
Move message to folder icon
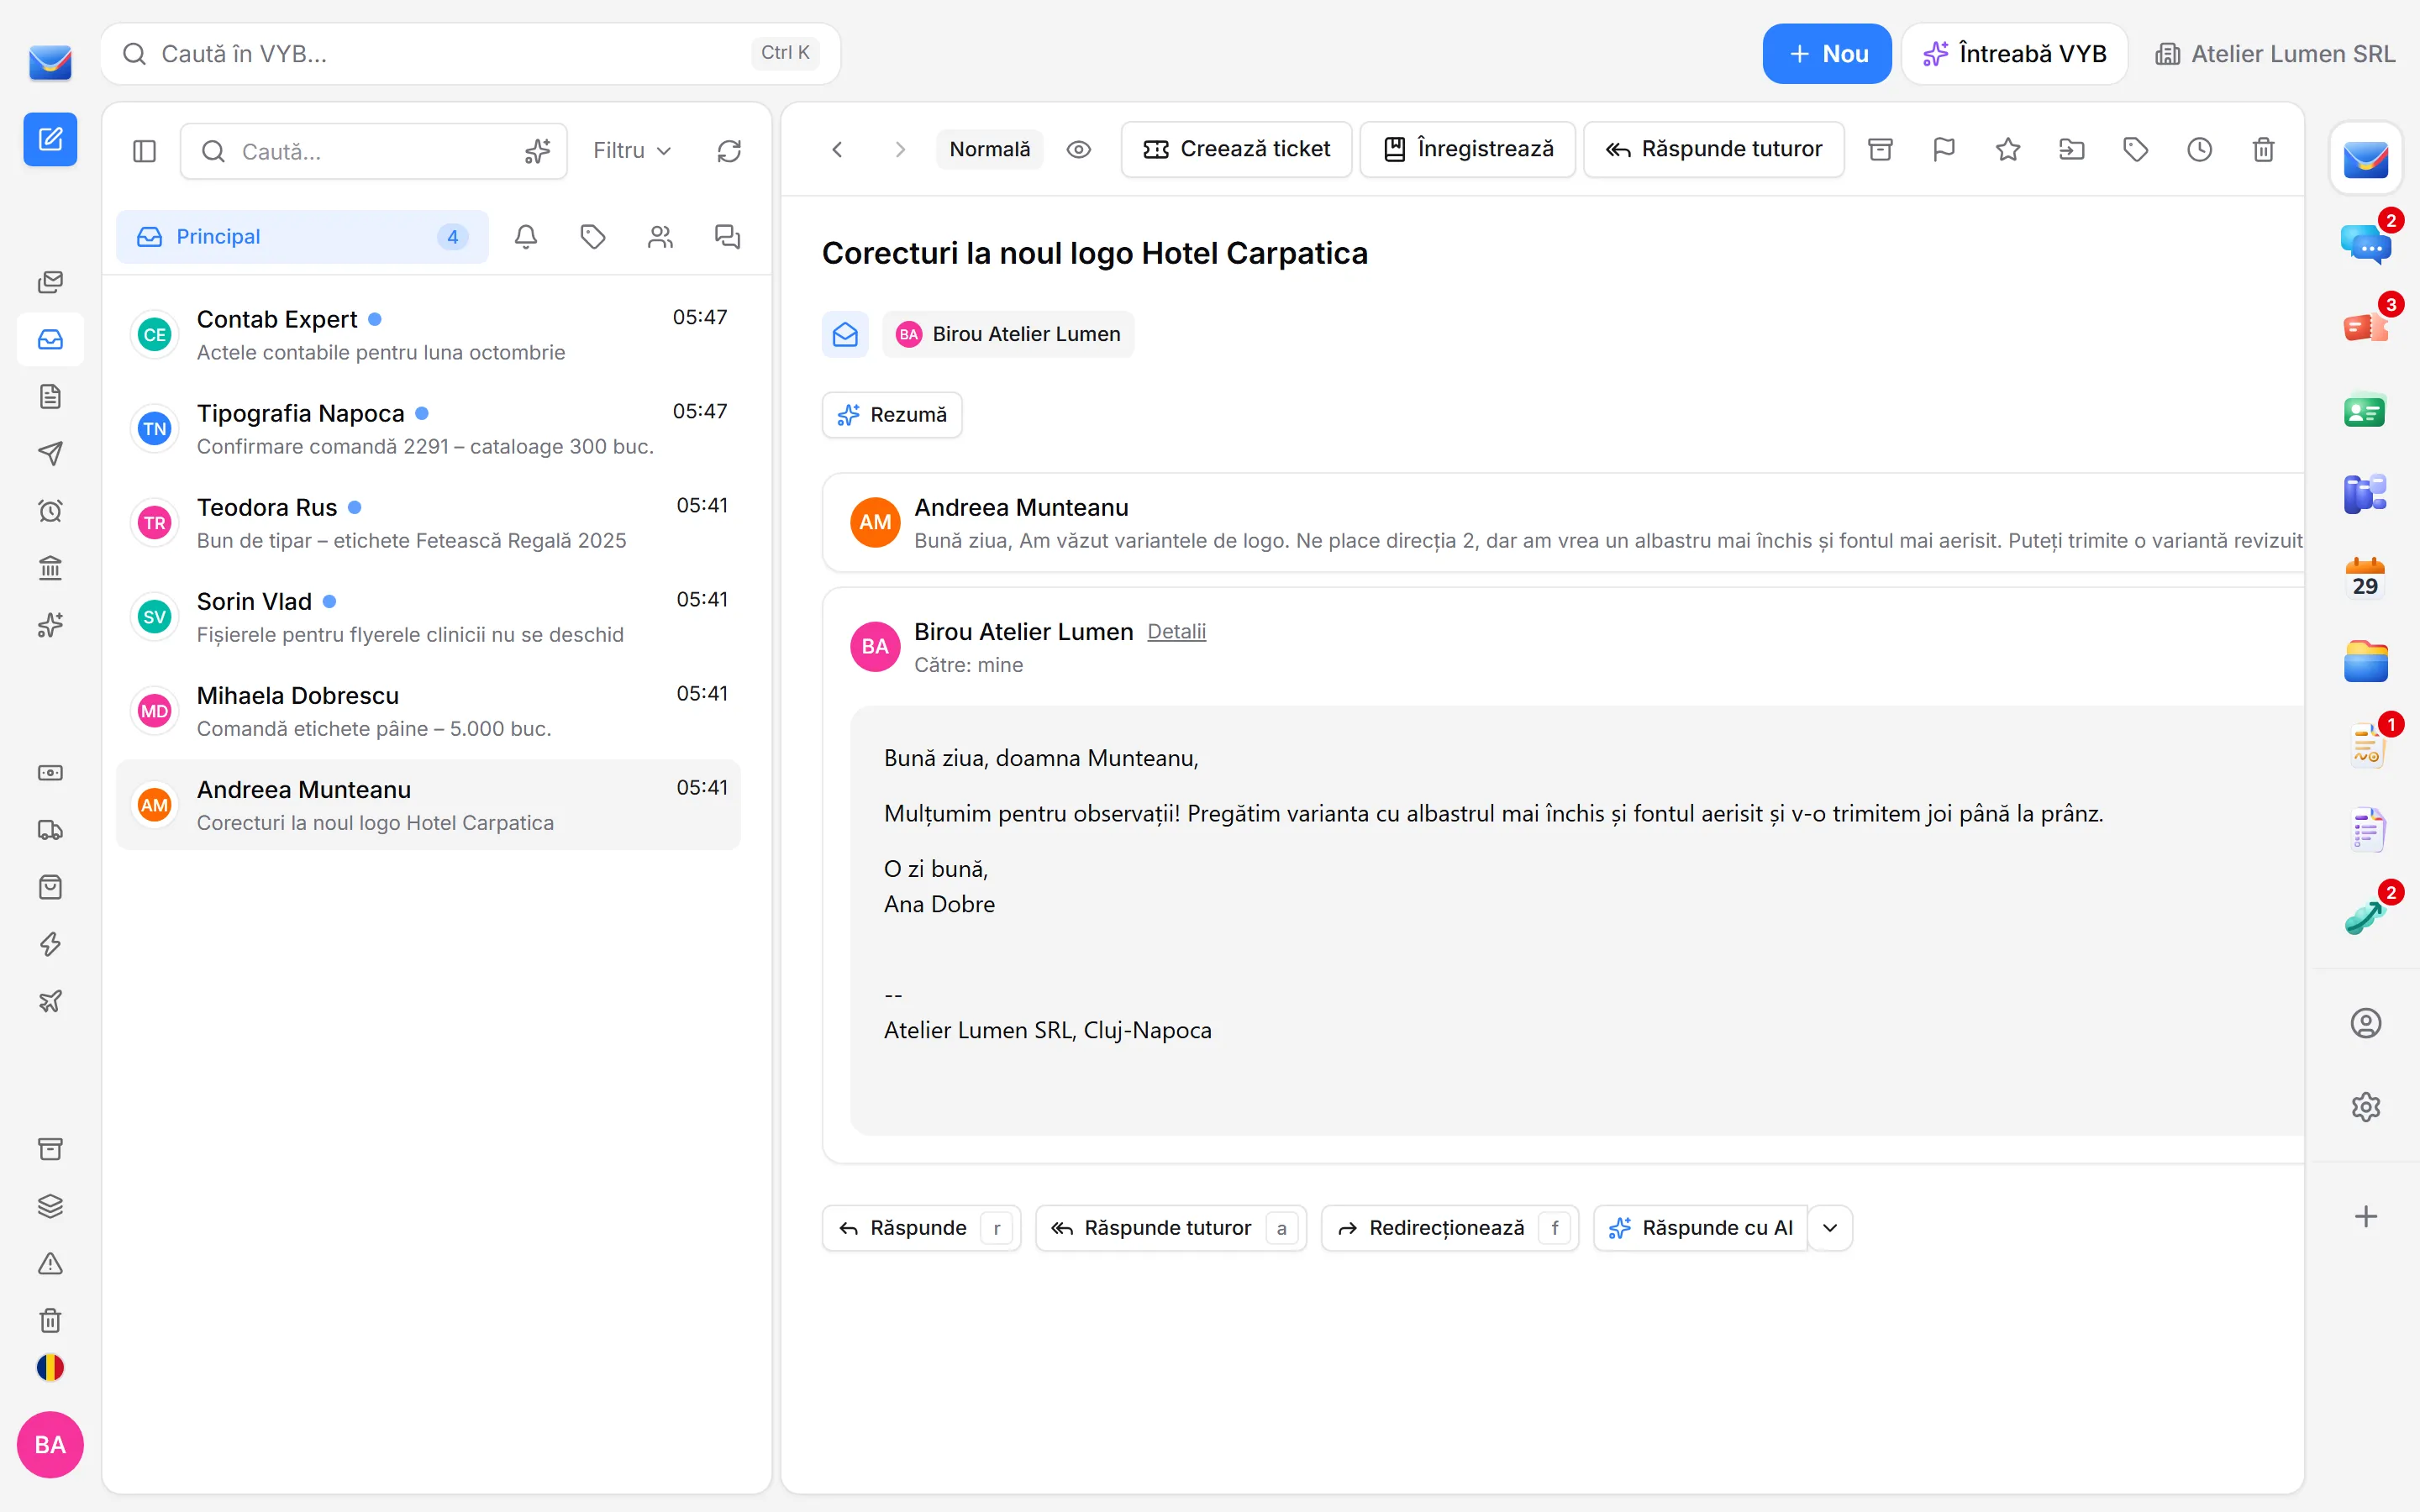point(2072,150)
